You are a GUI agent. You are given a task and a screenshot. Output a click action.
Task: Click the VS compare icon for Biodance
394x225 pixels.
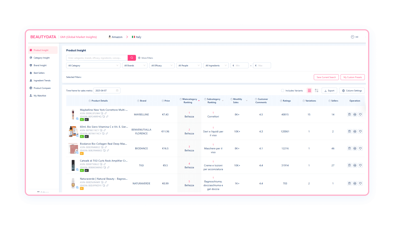355,148
